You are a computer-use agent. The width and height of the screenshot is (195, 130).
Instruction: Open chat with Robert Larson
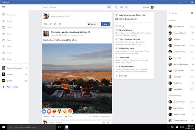click(x=181, y=27)
